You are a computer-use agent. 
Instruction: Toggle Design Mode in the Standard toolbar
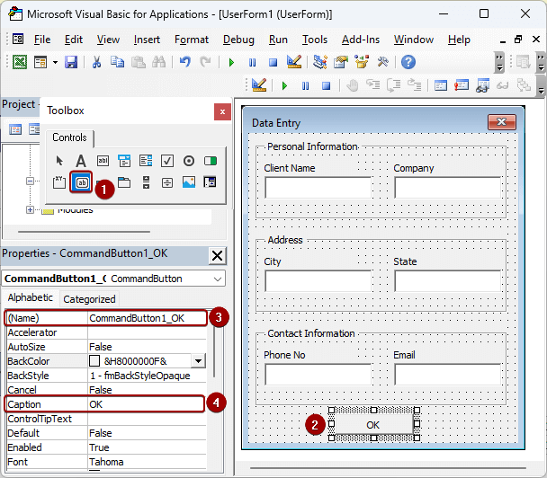(293, 62)
